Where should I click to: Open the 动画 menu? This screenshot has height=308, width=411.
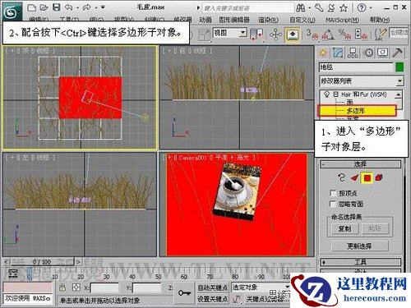pyautogui.click(x=205, y=20)
